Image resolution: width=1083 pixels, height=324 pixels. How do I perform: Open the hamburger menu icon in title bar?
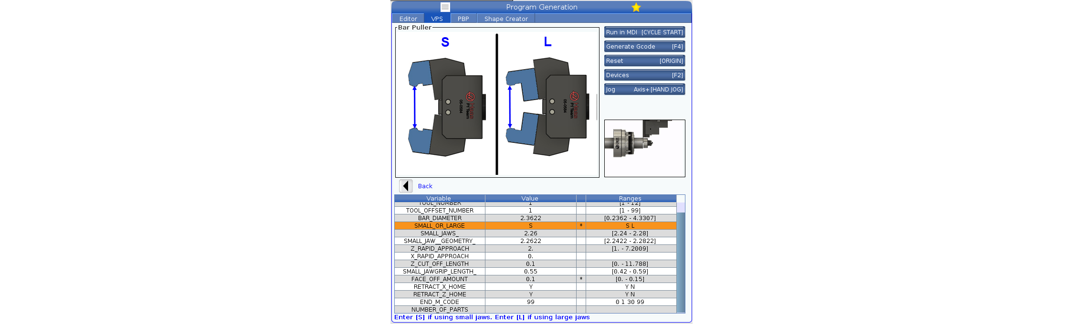445,7
